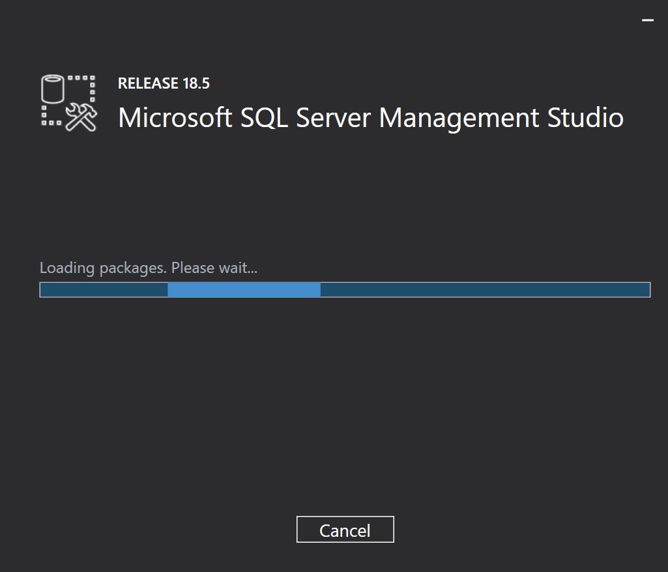This screenshot has height=572, width=668.
Task: Minimize the installer window
Action: [x=648, y=20]
